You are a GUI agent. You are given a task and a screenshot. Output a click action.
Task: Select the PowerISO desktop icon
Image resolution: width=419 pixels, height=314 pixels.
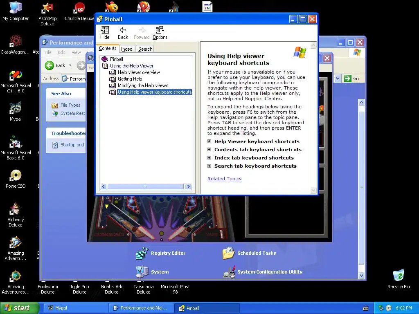click(x=16, y=179)
